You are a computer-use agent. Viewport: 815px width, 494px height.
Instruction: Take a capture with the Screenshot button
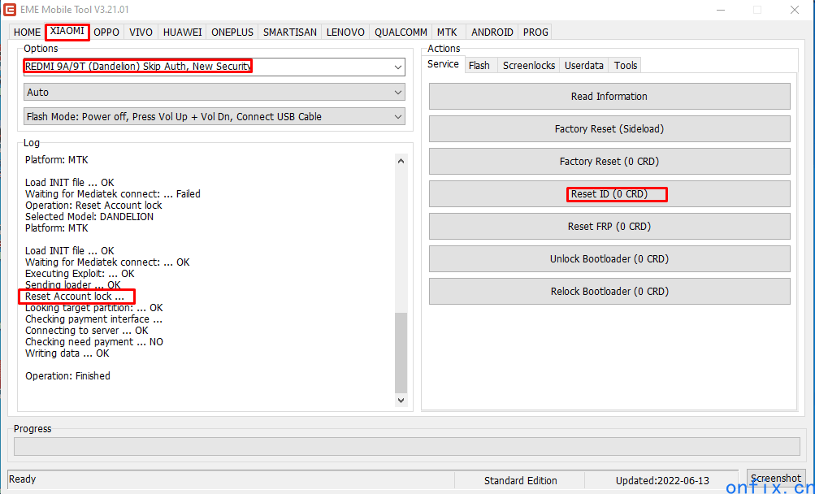pos(776,479)
